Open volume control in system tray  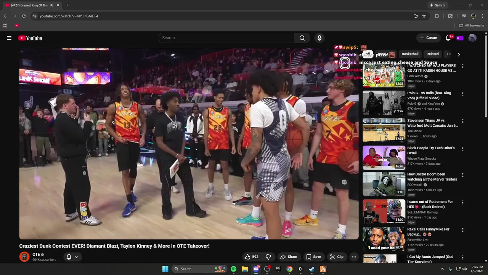(x=464, y=269)
